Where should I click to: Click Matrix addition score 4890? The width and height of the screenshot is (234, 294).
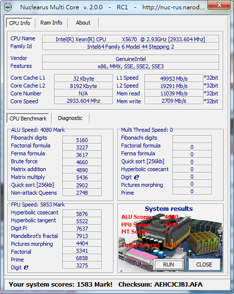(x=82, y=170)
